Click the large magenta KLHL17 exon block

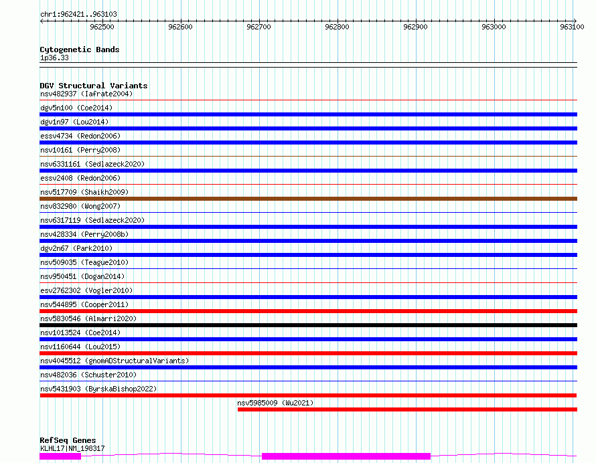(346, 456)
